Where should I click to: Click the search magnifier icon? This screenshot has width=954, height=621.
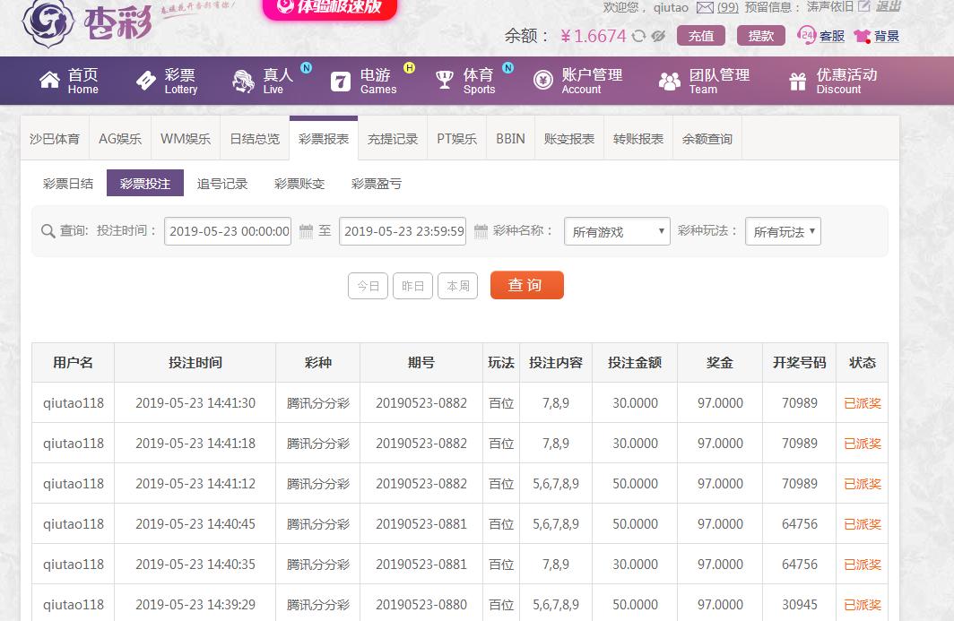(48, 231)
